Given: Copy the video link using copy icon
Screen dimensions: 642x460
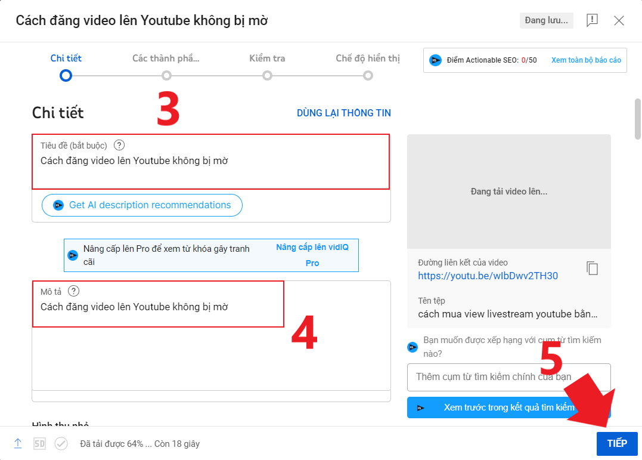Looking at the screenshot, I should click(592, 268).
